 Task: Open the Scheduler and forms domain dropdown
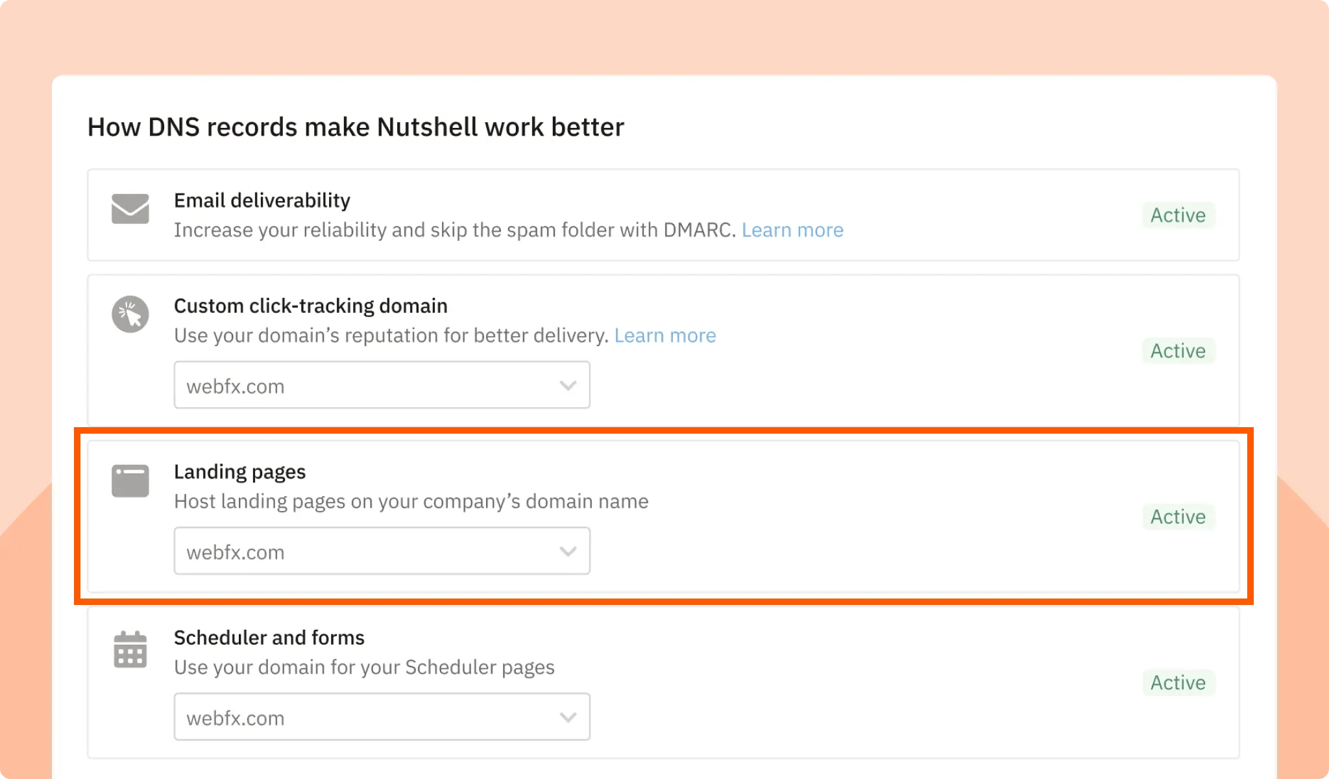pyautogui.click(x=382, y=717)
